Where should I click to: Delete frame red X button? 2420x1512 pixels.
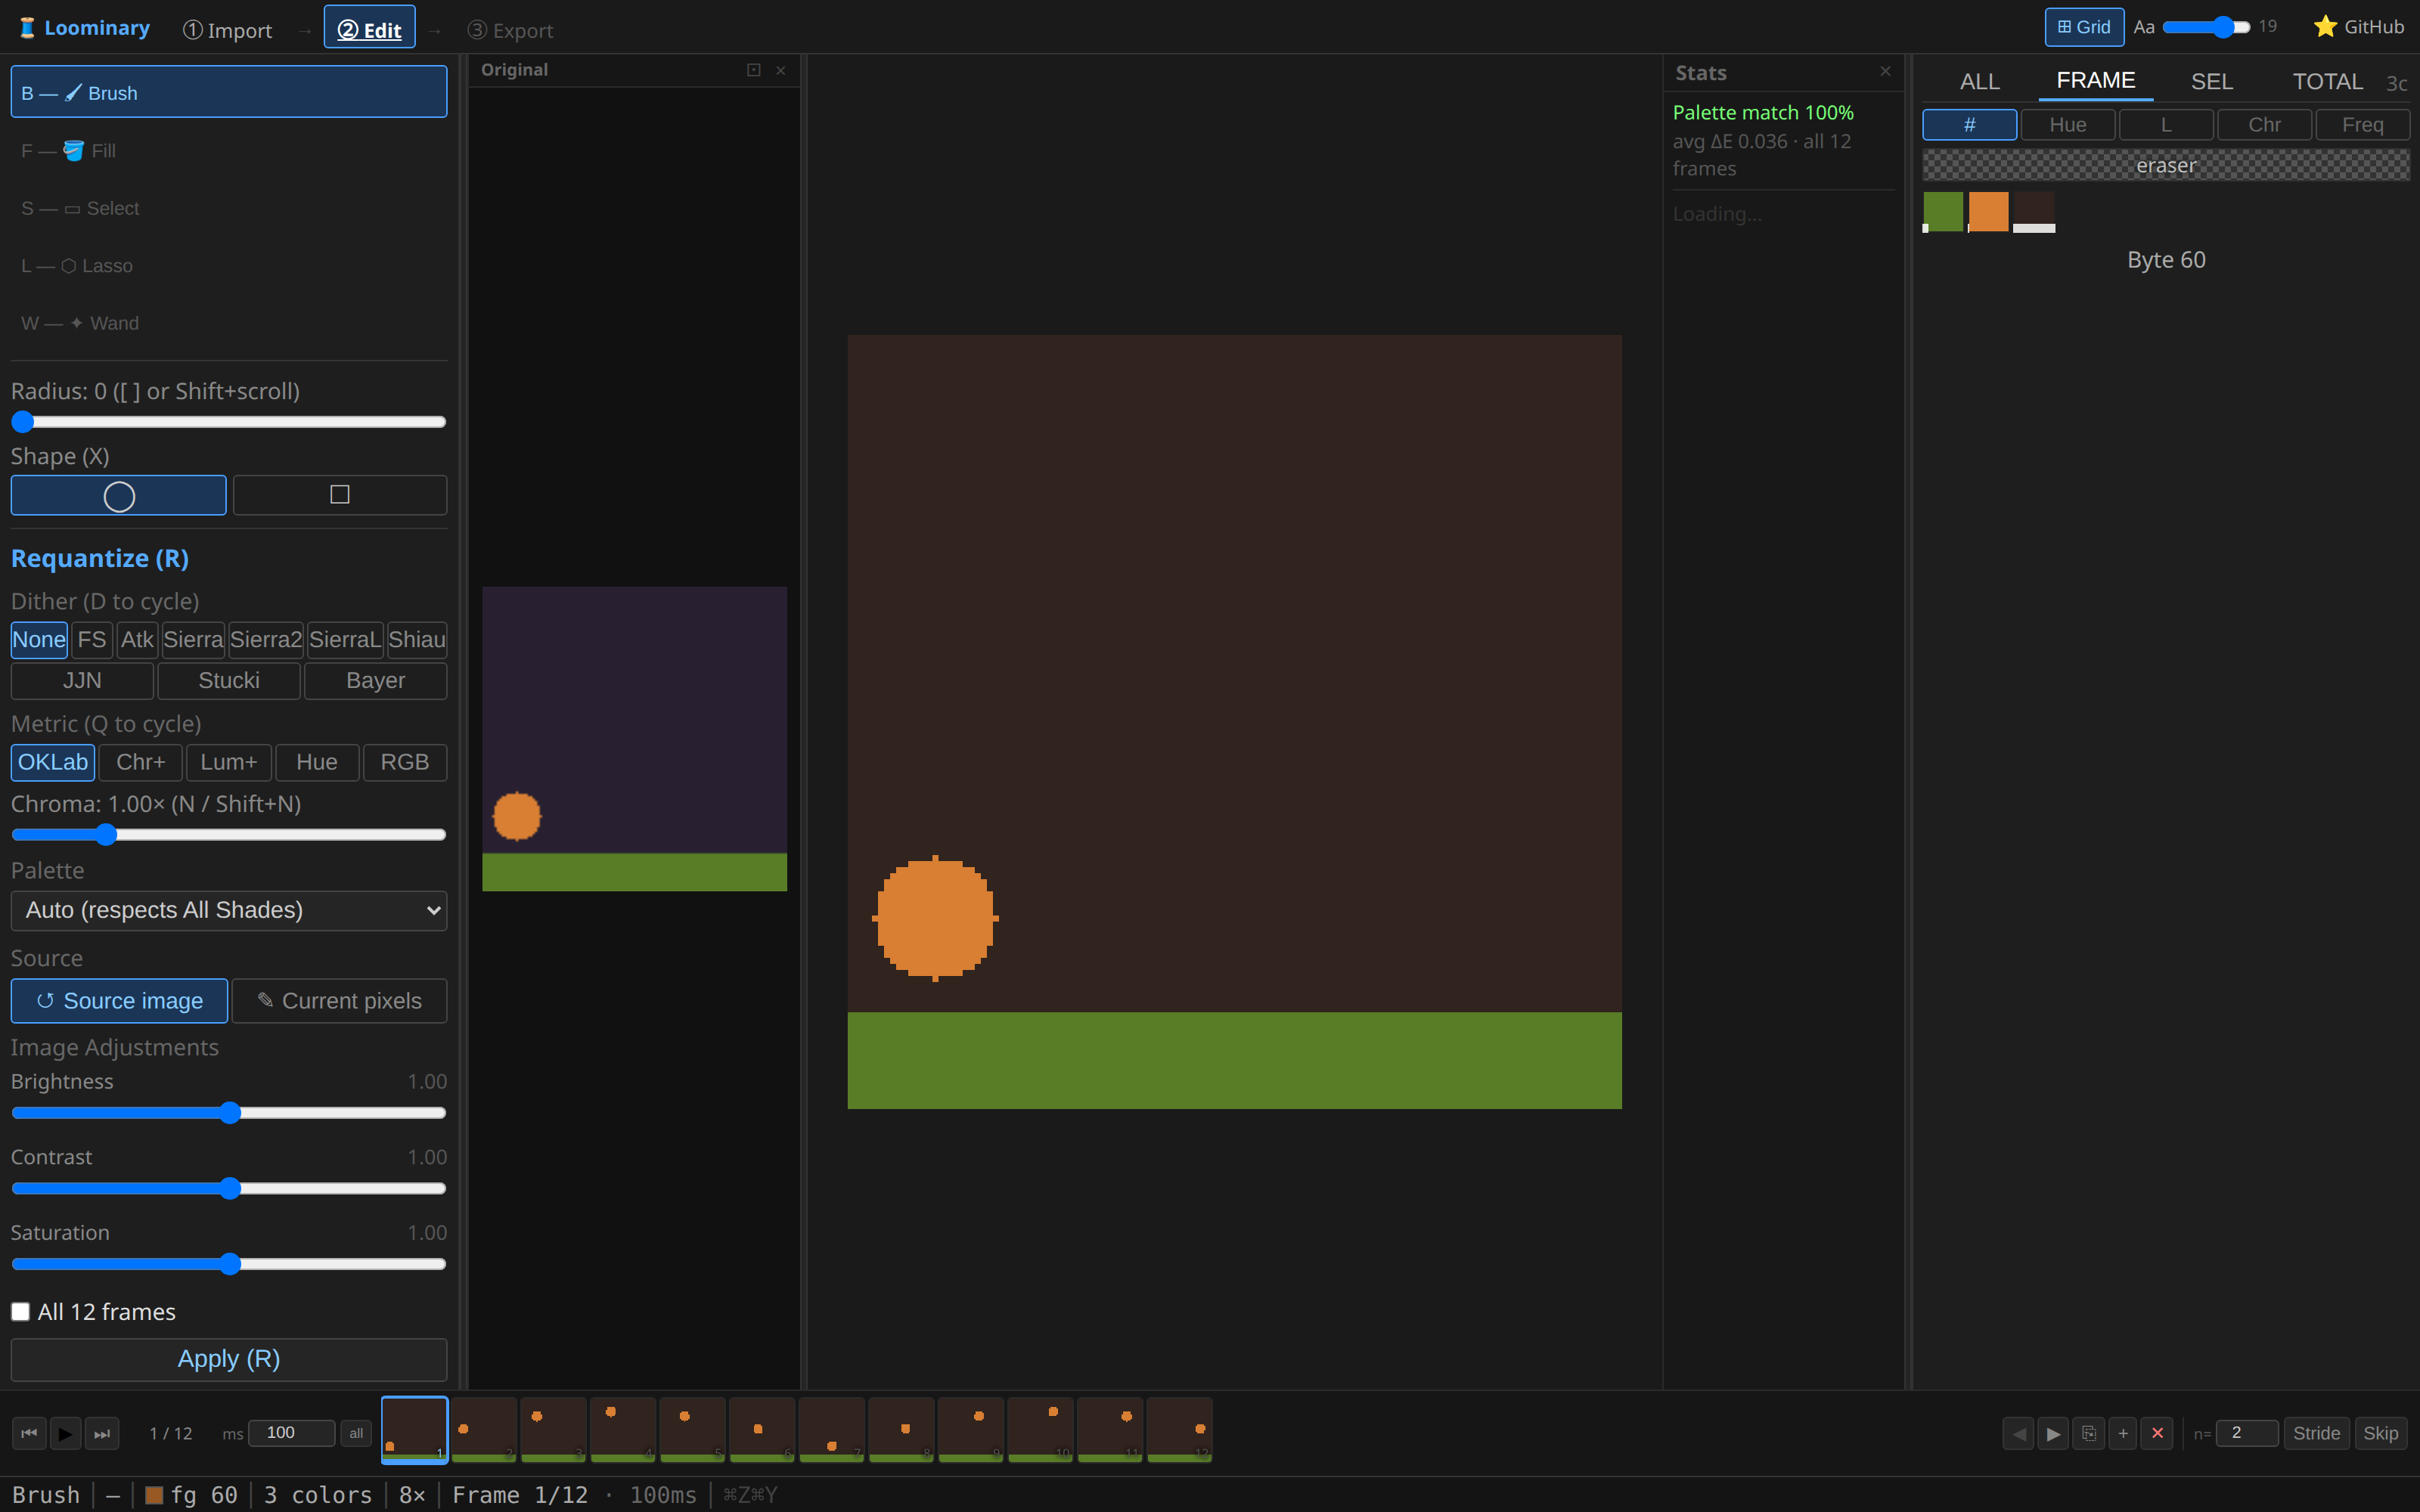click(x=2157, y=1433)
